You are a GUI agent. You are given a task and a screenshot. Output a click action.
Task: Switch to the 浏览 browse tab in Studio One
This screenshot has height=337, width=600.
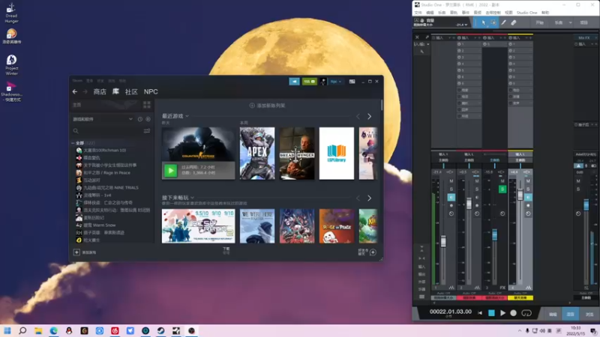tap(589, 314)
